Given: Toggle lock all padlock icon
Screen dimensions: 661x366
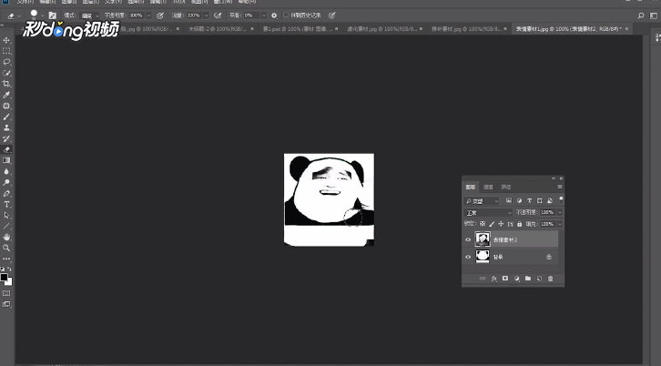Looking at the screenshot, I should click(x=519, y=224).
